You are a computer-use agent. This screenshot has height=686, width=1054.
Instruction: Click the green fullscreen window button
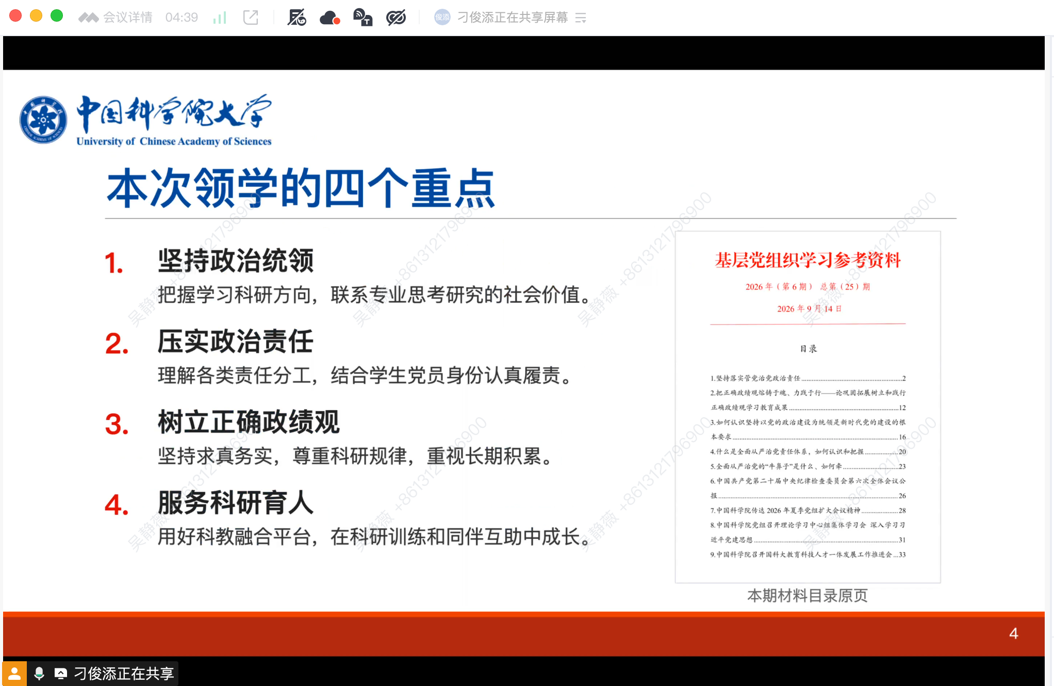point(57,16)
